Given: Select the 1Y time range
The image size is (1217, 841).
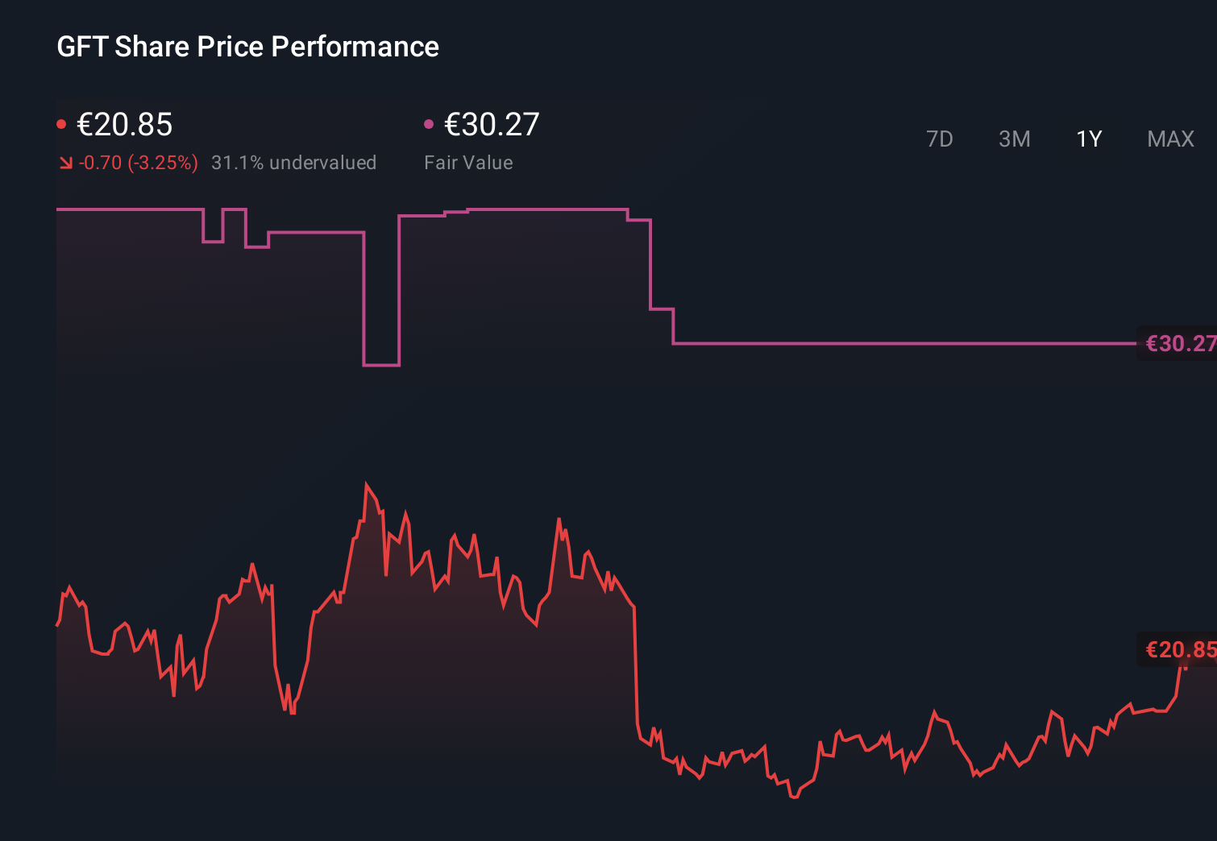Looking at the screenshot, I should 1087,139.
